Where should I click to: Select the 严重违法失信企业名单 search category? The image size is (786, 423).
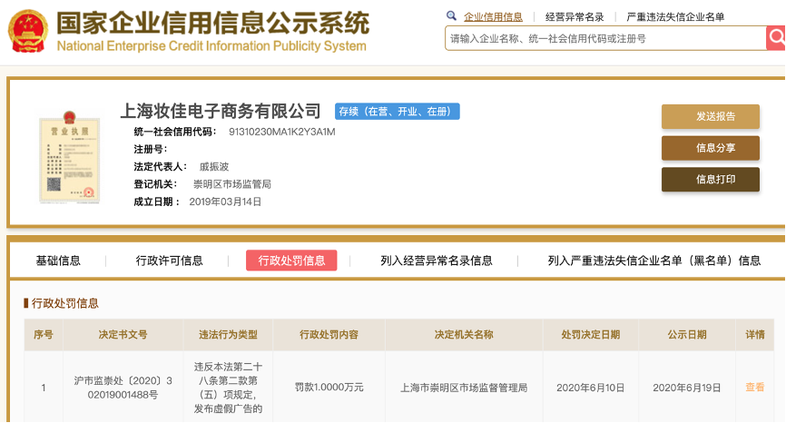click(675, 17)
